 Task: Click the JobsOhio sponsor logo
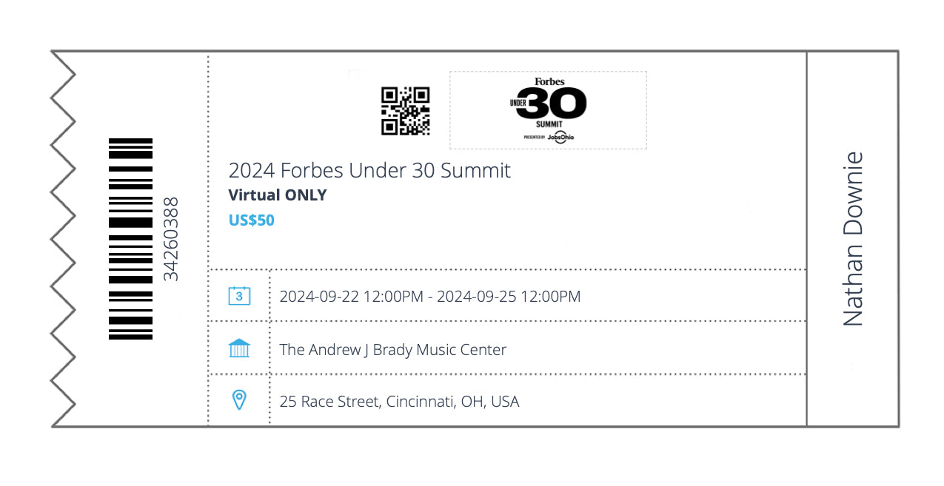[x=560, y=137]
